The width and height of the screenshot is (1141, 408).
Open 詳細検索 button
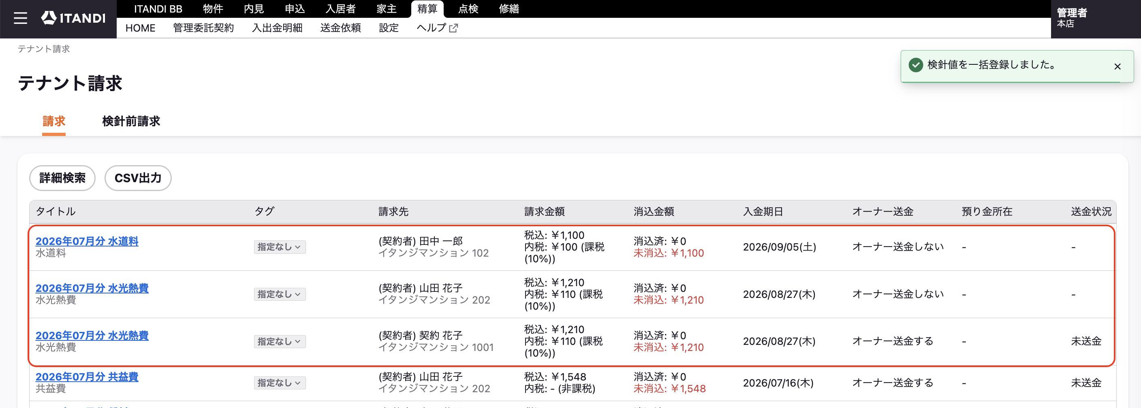62,178
